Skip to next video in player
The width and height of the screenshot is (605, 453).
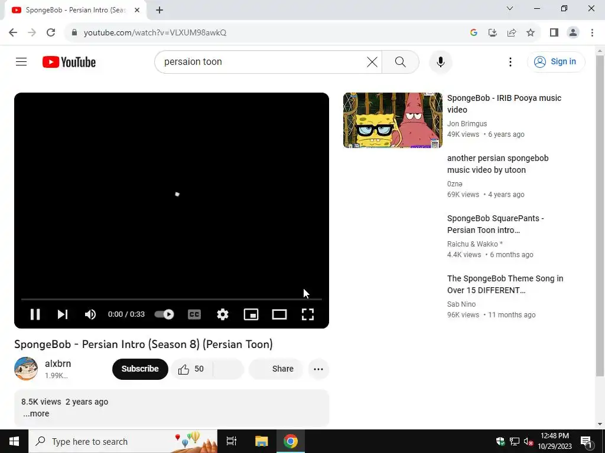[63, 314]
